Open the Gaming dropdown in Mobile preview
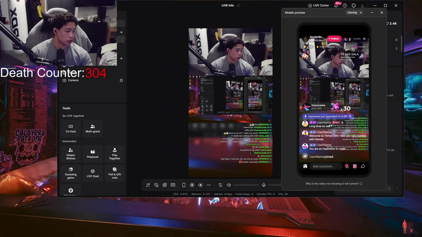 coord(355,13)
